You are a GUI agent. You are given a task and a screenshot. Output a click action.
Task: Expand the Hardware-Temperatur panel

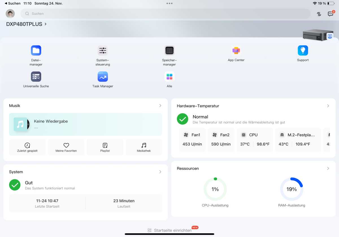[x=328, y=106]
